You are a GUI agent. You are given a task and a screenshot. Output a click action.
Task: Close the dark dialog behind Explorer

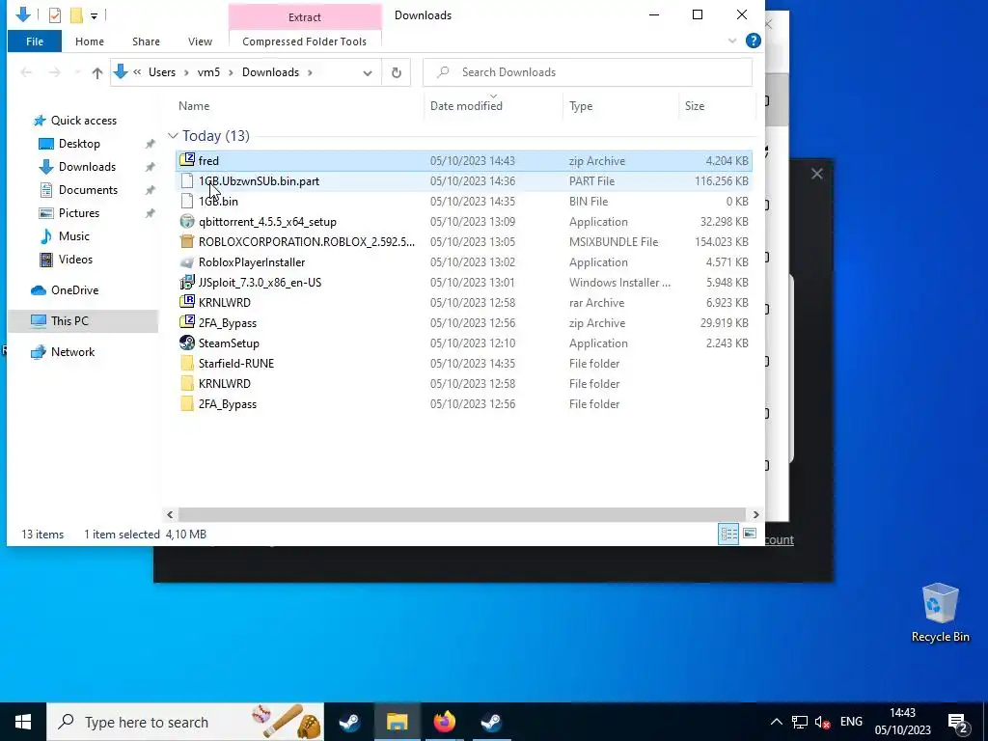[x=816, y=174]
